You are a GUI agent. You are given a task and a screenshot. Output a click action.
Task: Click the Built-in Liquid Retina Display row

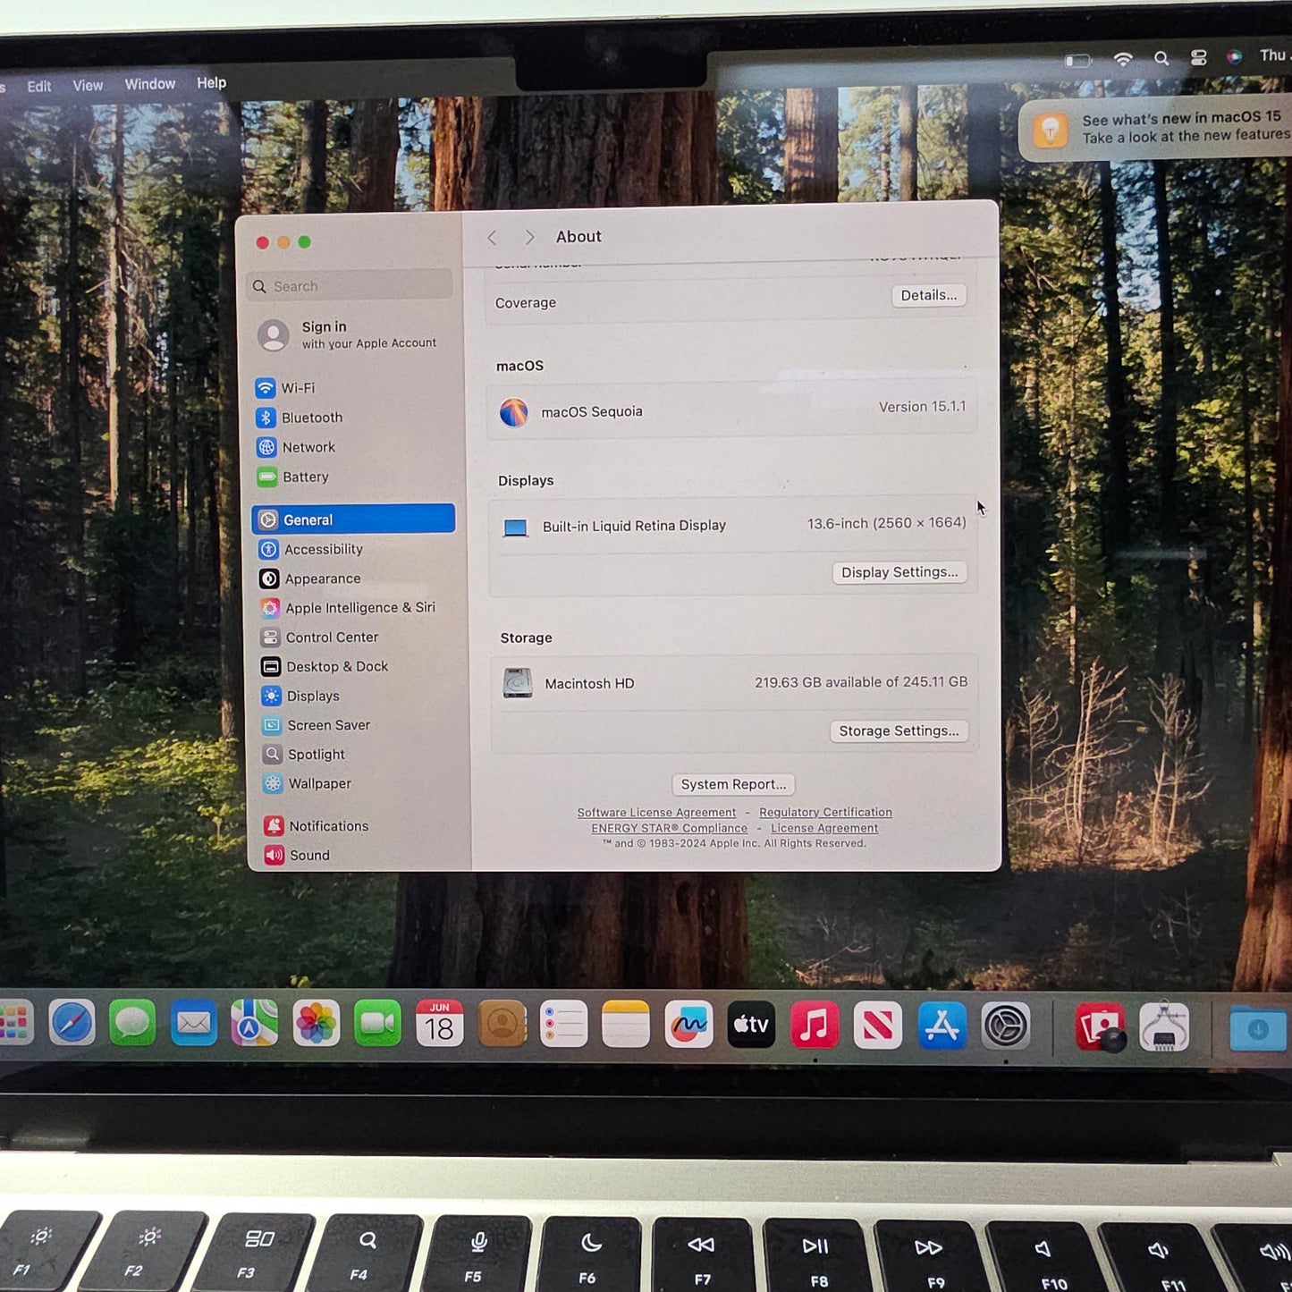click(x=732, y=526)
